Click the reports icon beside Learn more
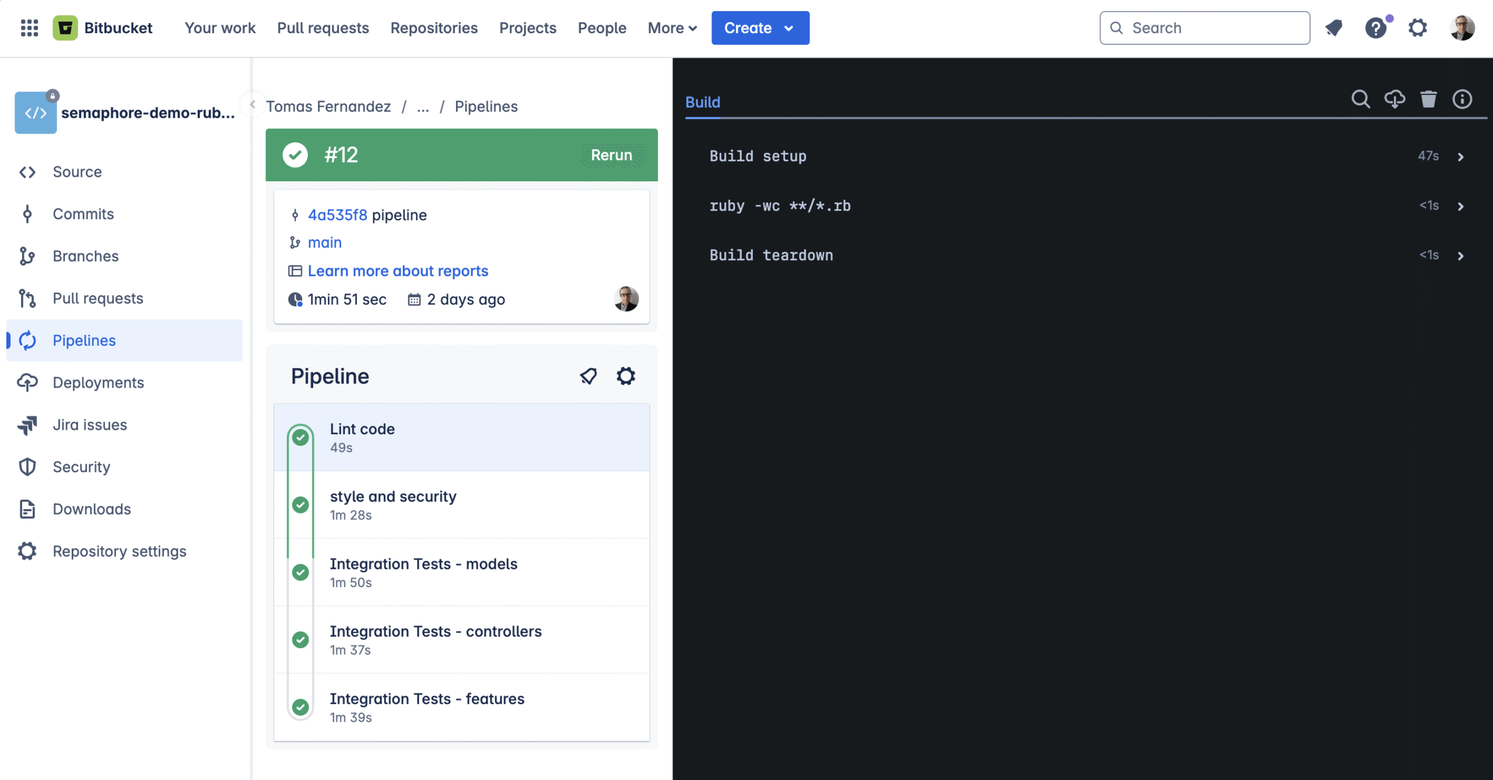 click(x=295, y=271)
